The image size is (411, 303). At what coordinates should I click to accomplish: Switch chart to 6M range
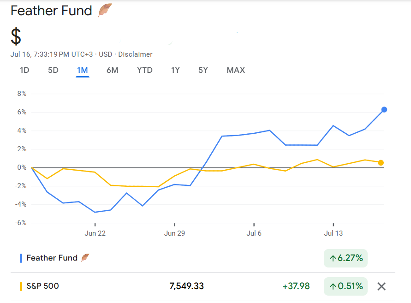112,70
